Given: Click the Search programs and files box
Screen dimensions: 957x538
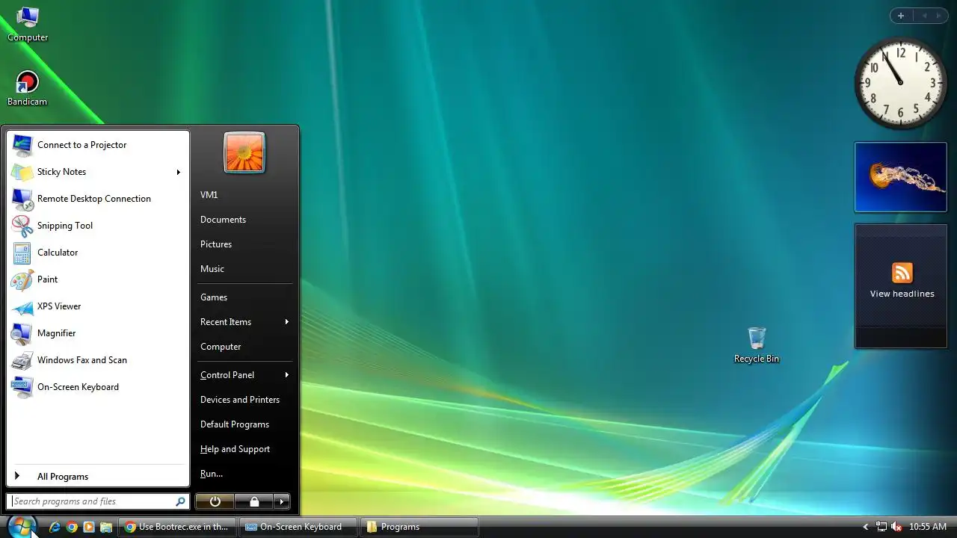Looking at the screenshot, I should [x=90, y=501].
